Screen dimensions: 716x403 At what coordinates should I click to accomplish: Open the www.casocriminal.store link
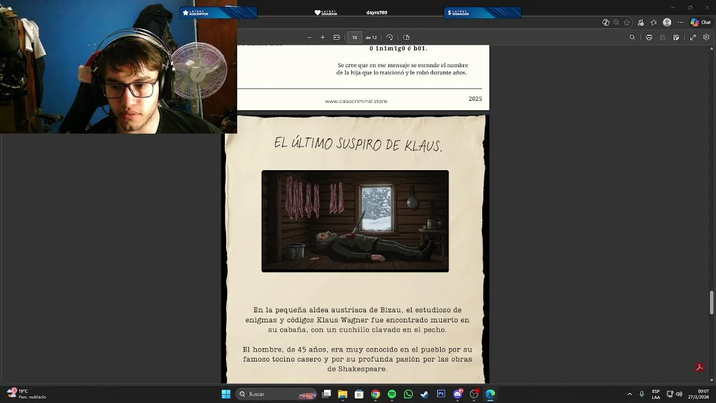click(x=356, y=101)
